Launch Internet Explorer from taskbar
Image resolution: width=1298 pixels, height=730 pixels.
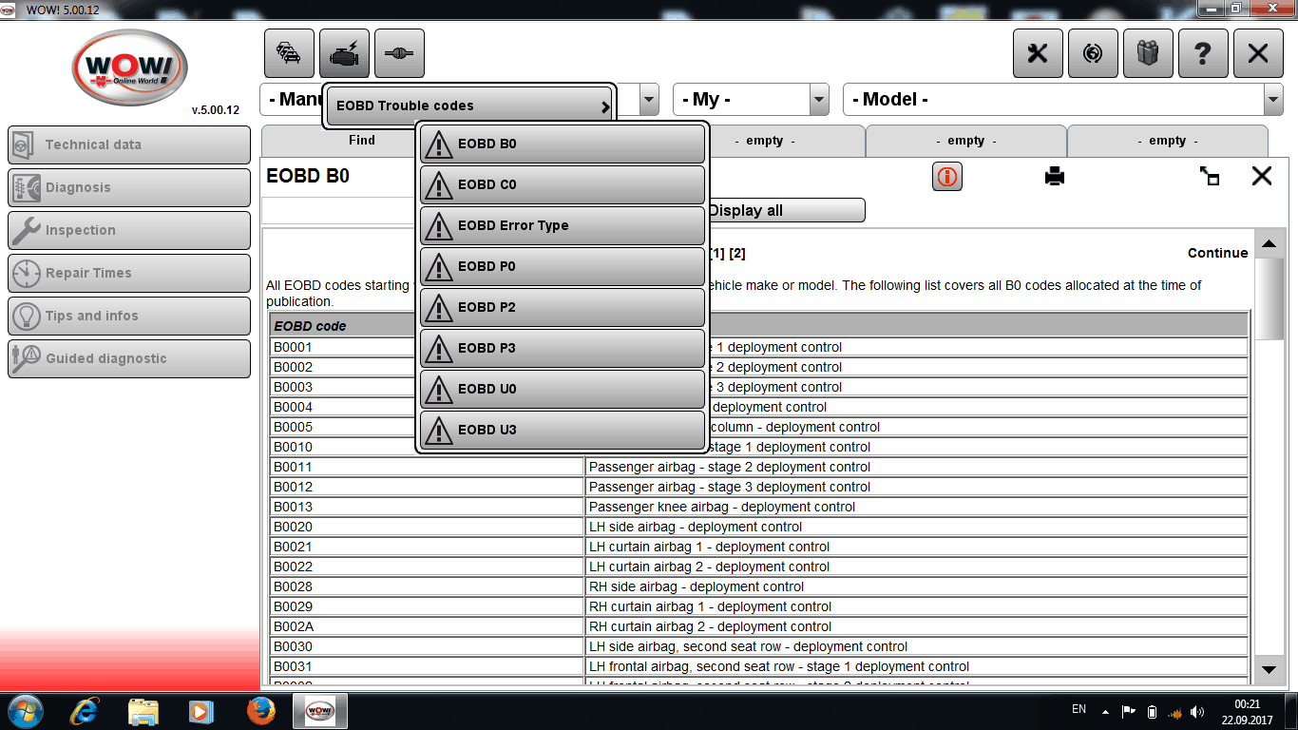86,711
